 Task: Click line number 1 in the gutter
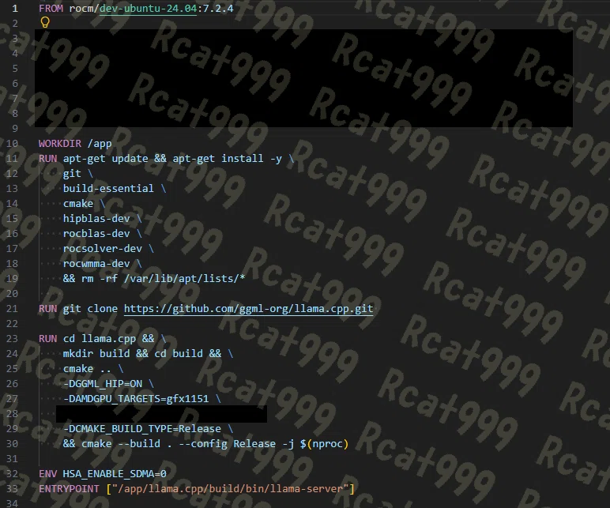click(x=15, y=8)
